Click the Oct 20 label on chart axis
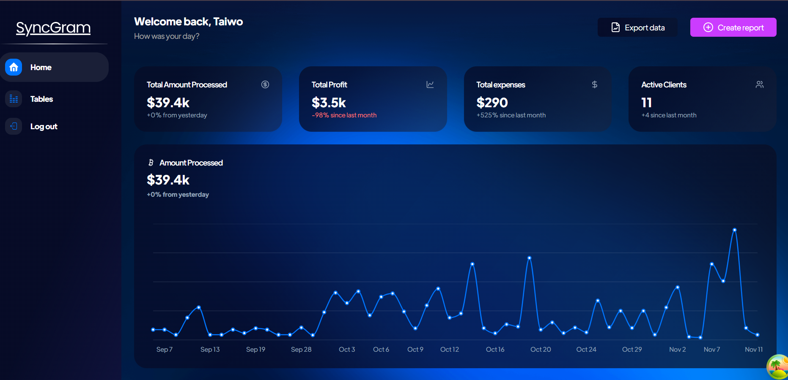The width and height of the screenshot is (788, 380). 541,350
